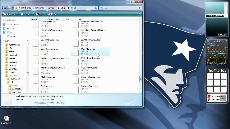The height and width of the screenshot is (129, 230).
Task: Click Copy in the Network Meter gadget
Action: pyautogui.click(x=226, y=48)
